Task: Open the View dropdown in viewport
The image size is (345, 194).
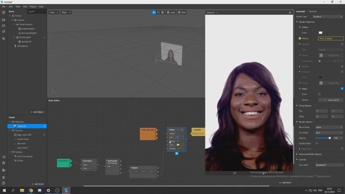Action: pyautogui.click(x=54, y=12)
